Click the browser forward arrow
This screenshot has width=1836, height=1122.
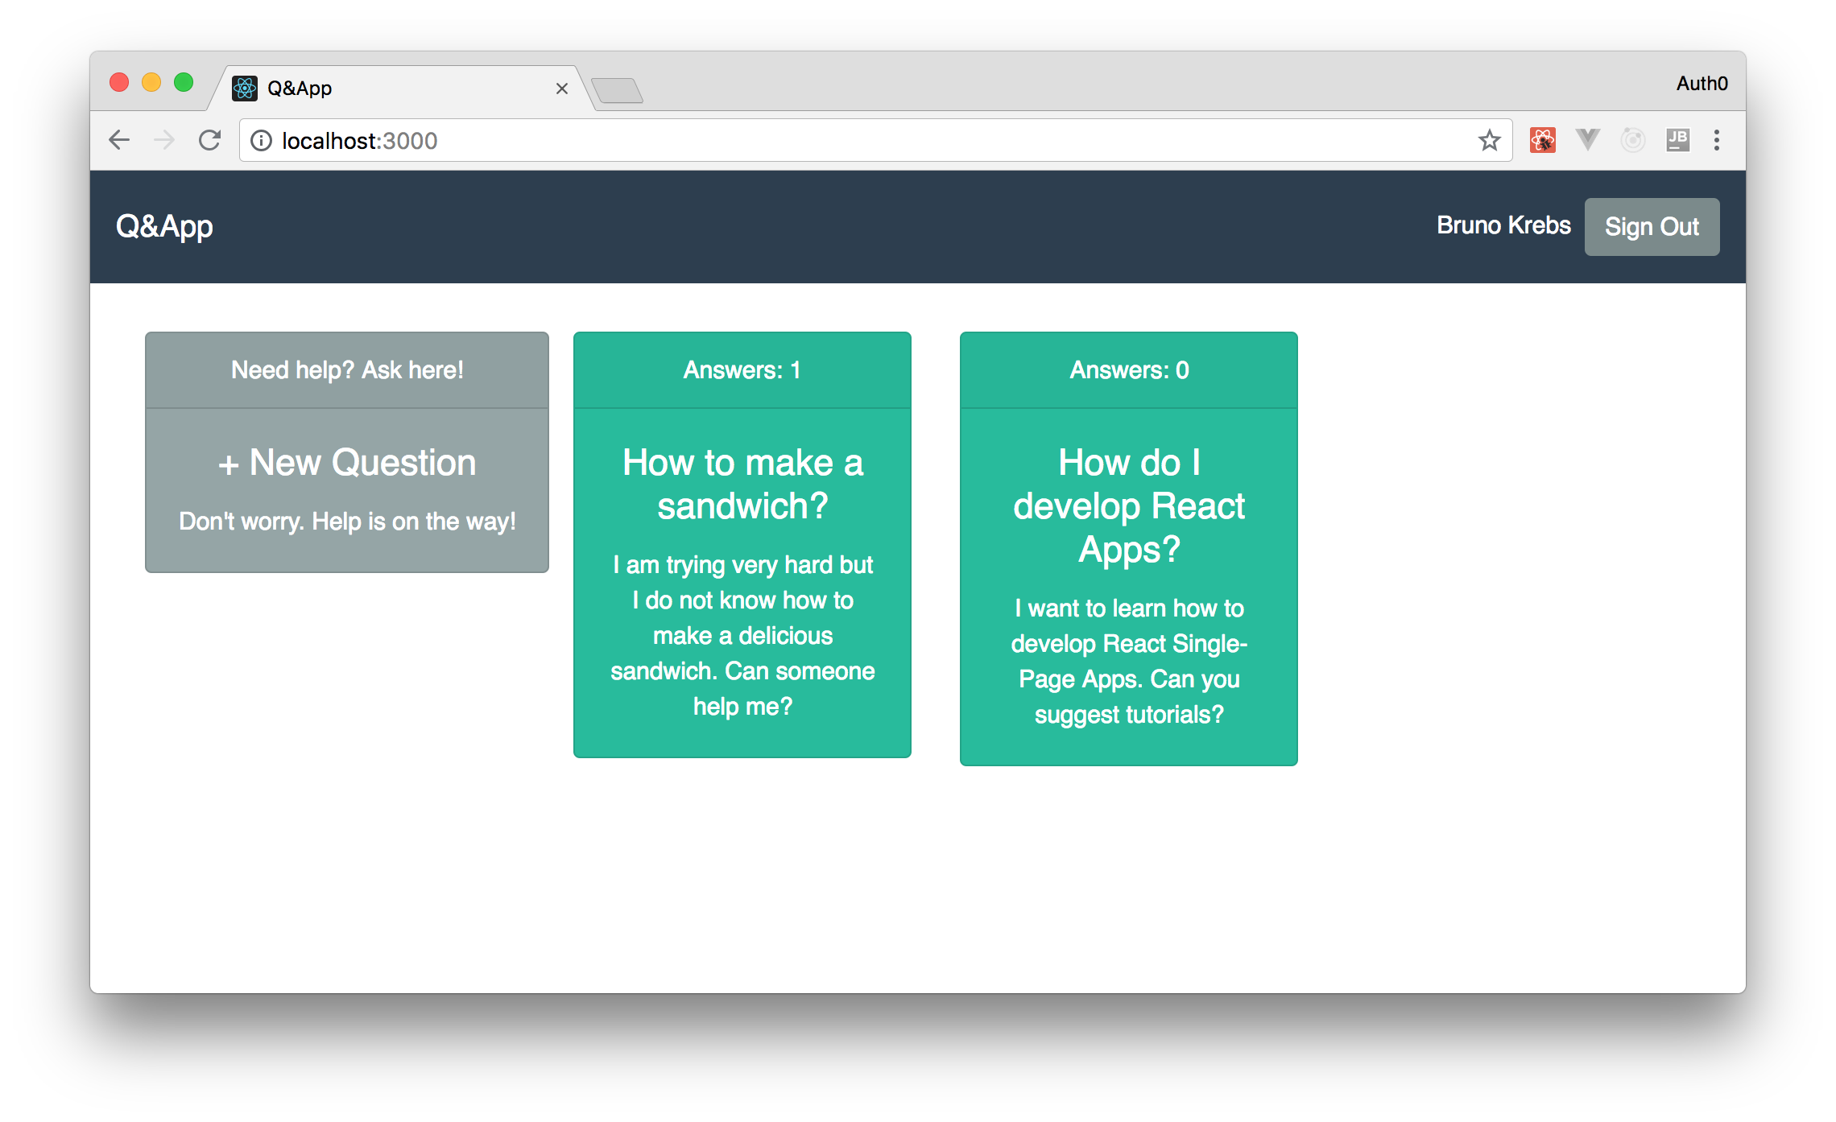click(x=164, y=140)
